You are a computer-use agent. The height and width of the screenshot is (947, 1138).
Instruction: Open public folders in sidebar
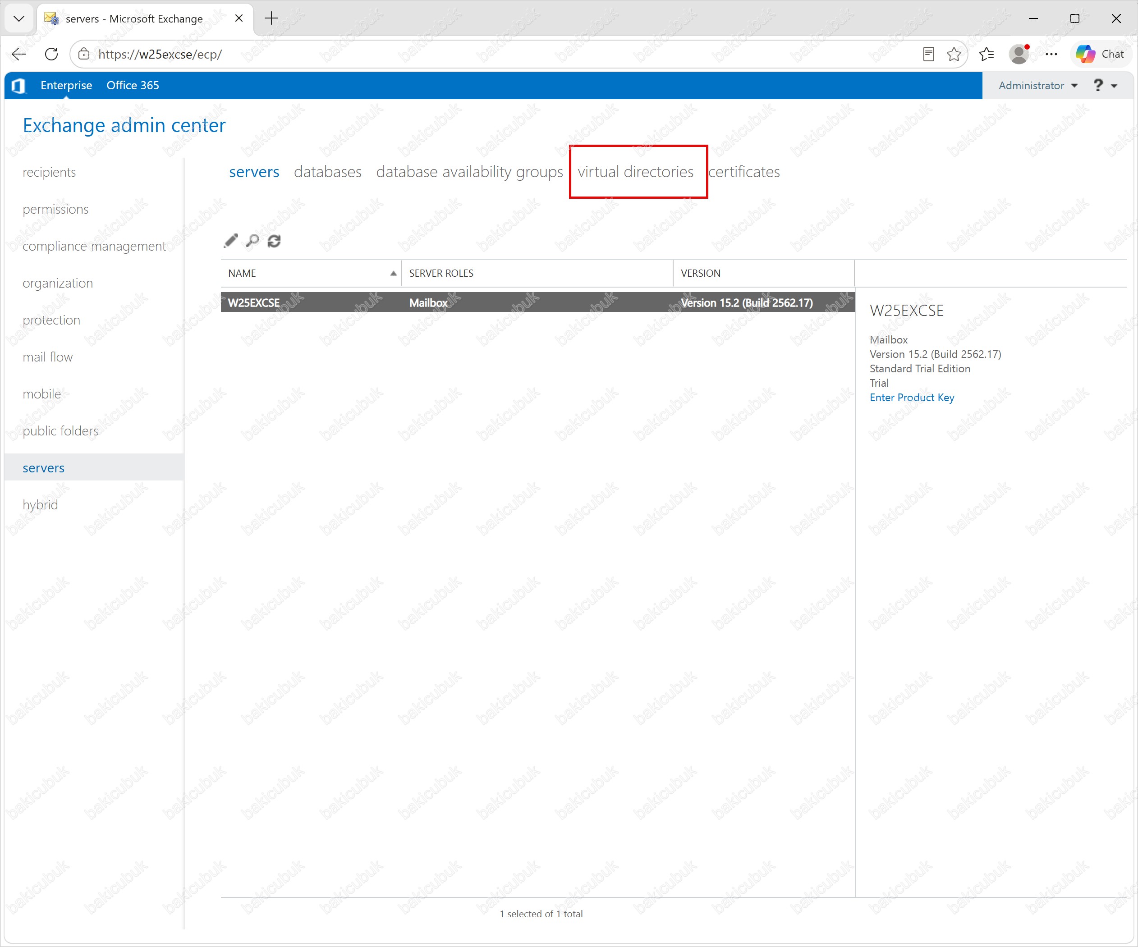[61, 431]
